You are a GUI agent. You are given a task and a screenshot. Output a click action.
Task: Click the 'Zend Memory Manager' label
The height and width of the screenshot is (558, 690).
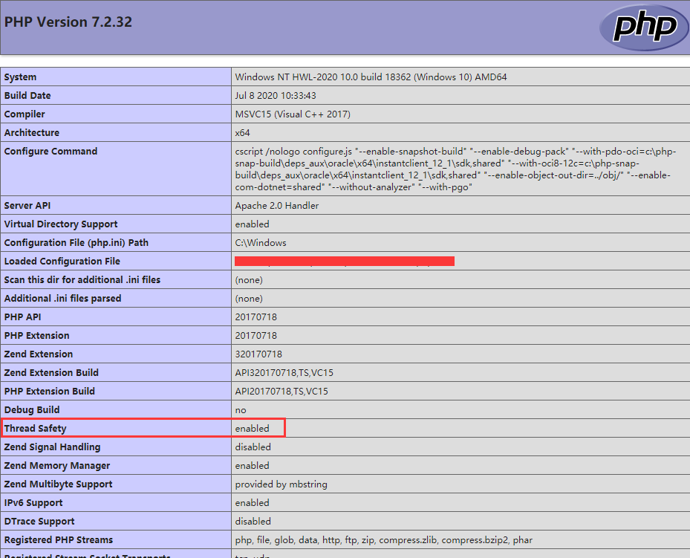[56, 465]
